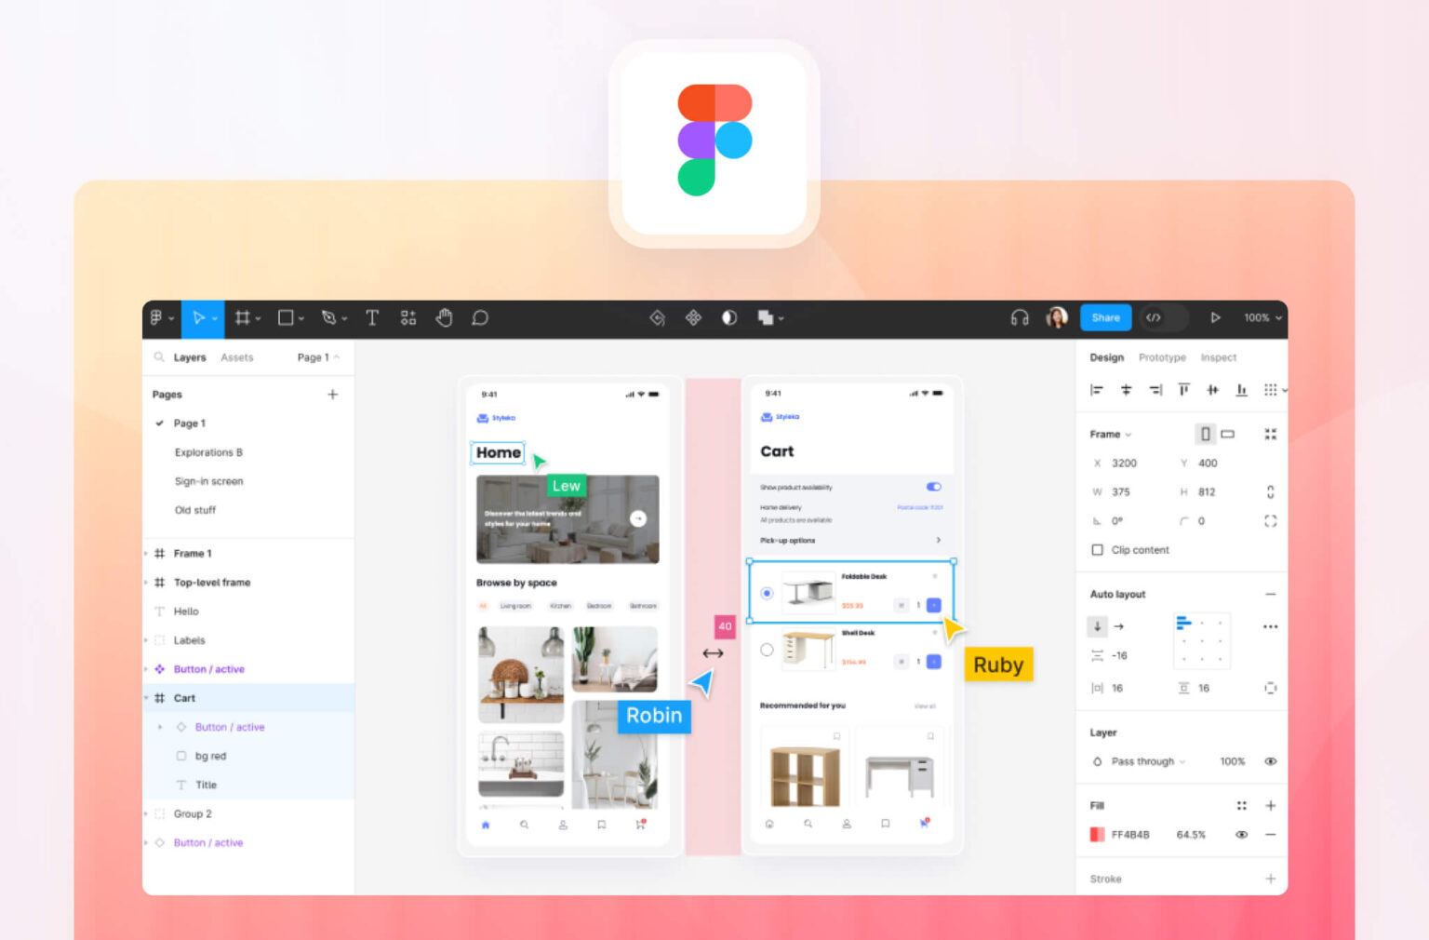The height and width of the screenshot is (940, 1429).
Task: Click the red FF4B4B color swatch
Action: click(1097, 834)
